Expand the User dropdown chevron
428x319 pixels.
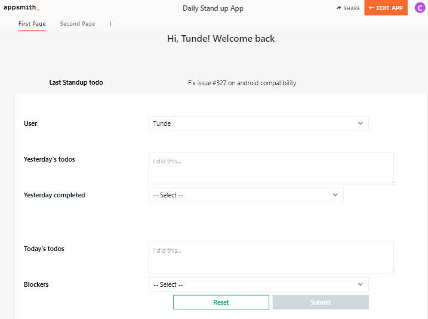360,123
